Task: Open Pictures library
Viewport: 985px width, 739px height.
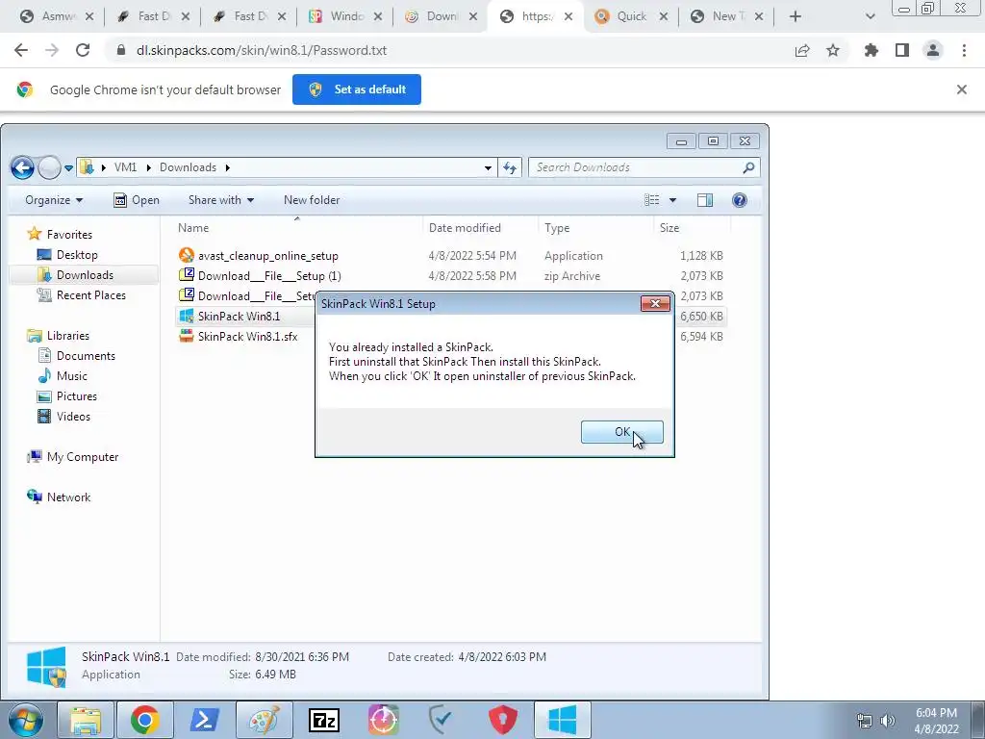Action: [76, 395]
